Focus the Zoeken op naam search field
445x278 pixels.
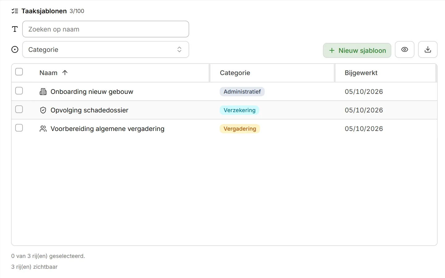[x=106, y=29]
